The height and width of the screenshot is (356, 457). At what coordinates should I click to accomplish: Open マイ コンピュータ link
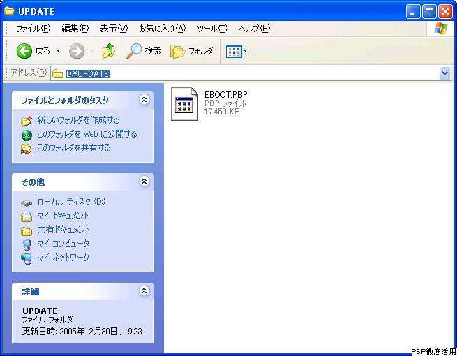[63, 244]
